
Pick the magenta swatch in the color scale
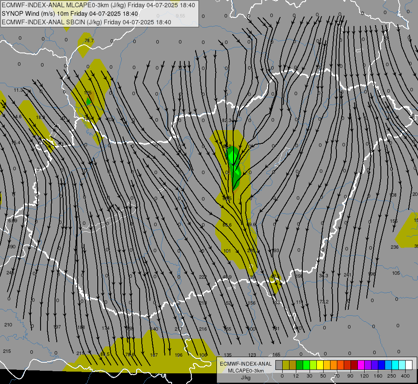click(361, 365)
